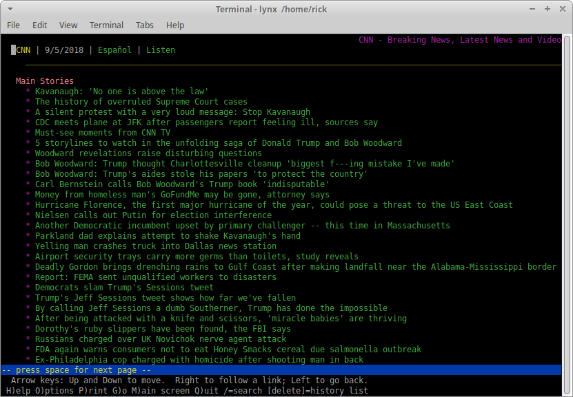Screen dimensions: 573x397
Task: Open the Terminal menu
Action: (106, 25)
